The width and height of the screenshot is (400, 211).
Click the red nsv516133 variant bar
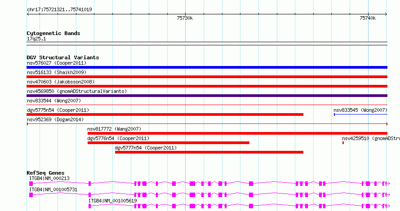tap(207, 77)
